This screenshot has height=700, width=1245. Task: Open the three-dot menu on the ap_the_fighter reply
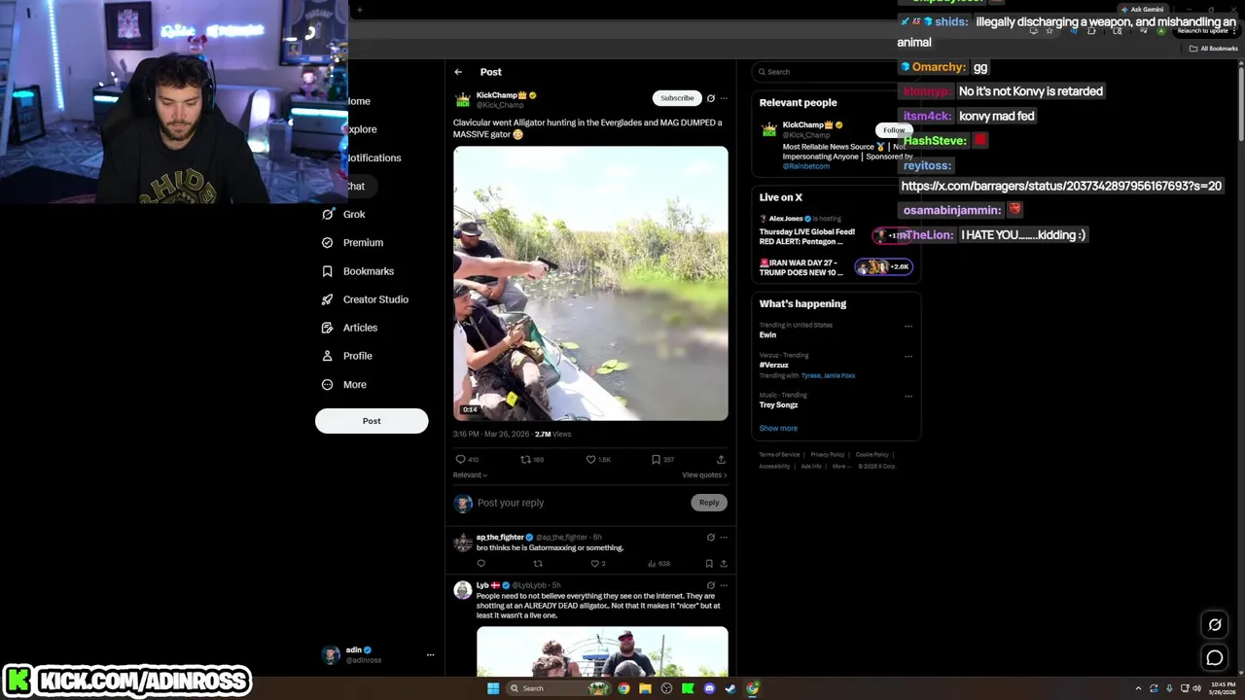point(724,537)
